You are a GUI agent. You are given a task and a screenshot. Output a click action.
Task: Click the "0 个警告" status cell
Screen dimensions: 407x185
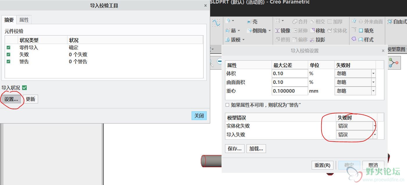click(x=78, y=61)
